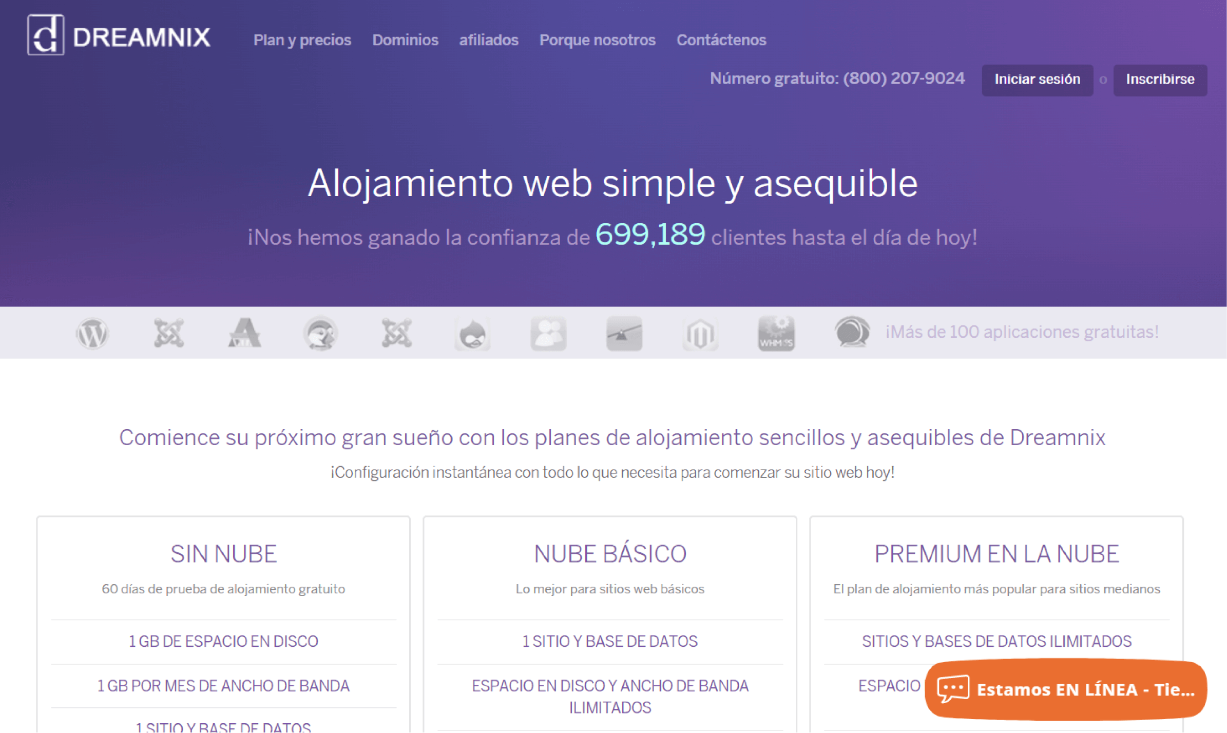Go to the Dominios page
Image resolution: width=1227 pixels, height=733 pixels.
click(405, 40)
